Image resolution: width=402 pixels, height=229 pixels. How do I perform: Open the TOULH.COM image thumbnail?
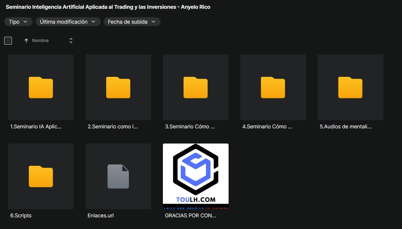[196, 176]
